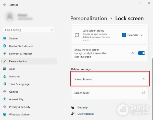Click the System monitor icon in sidebar
Viewport: 153px width, 120px height.
(5, 39)
